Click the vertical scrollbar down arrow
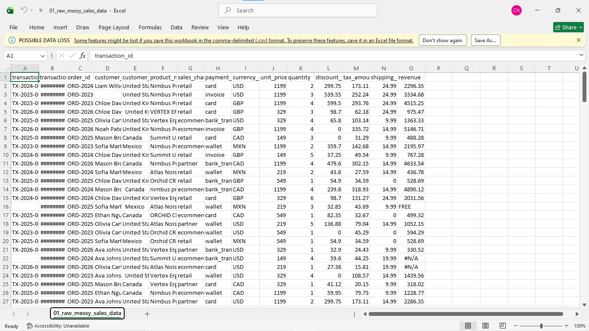Image resolution: width=589 pixels, height=331 pixels. pyautogui.click(x=584, y=304)
